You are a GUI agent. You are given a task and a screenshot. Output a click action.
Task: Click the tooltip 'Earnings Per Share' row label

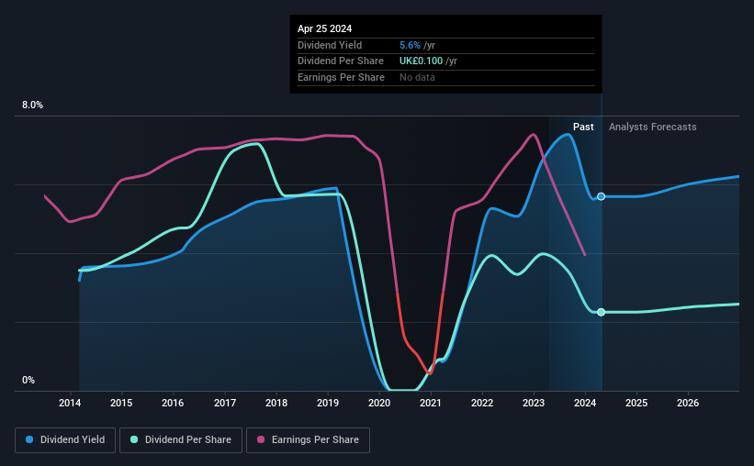pyautogui.click(x=341, y=77)
